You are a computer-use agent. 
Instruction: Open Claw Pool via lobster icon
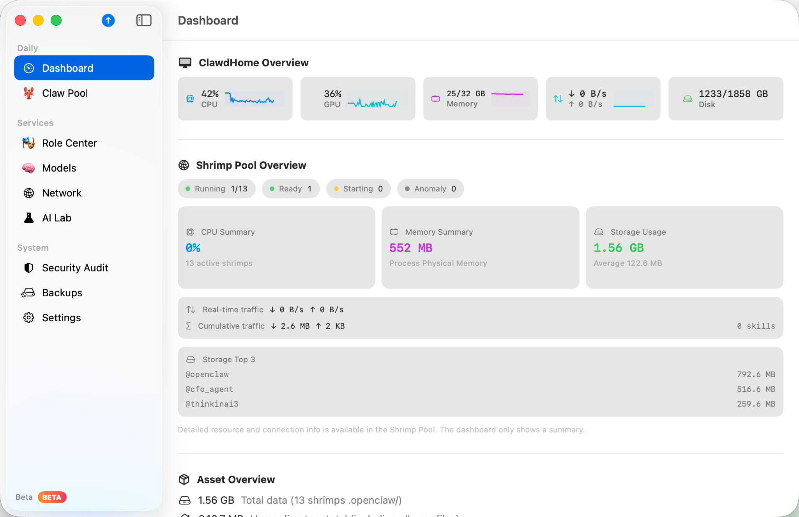point(28,93)
